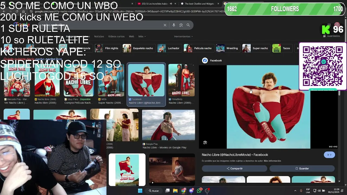This screenshot has height=195, width=347.
Task: Close the YouTube 'Si Los Increíbles' tab
Action: click(x=175, y=4)
